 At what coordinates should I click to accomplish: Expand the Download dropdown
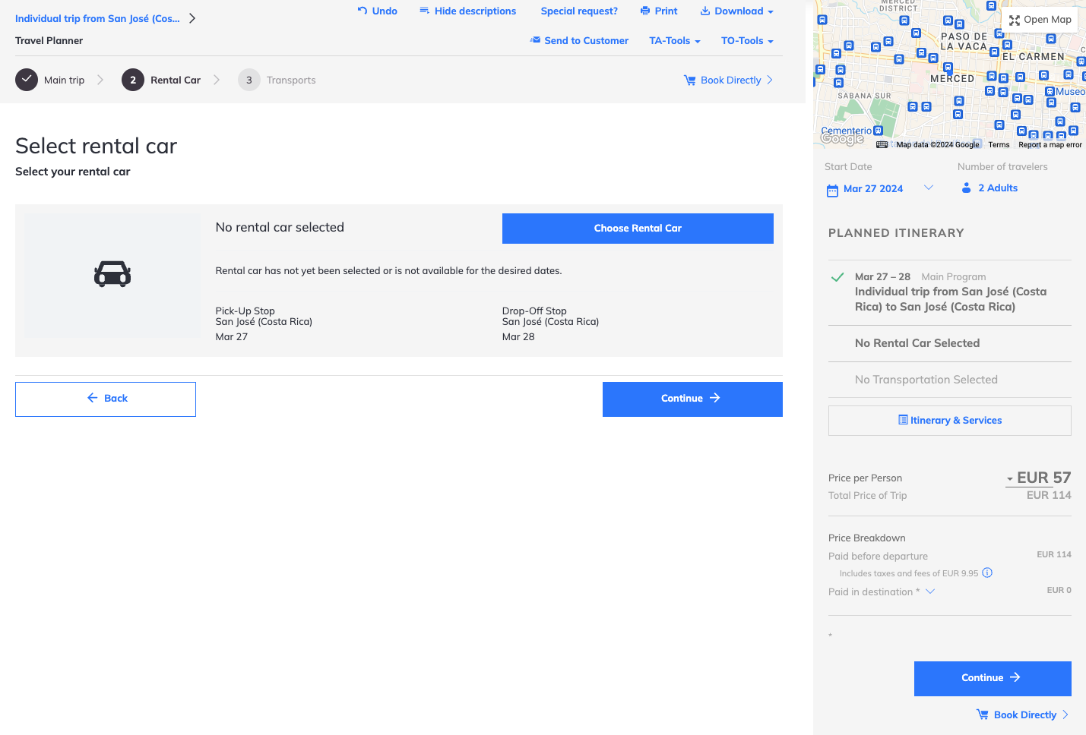pyautogui.click(x=771, y=12)
